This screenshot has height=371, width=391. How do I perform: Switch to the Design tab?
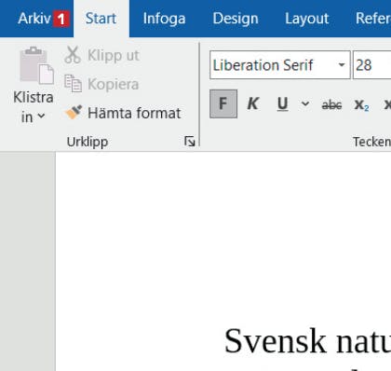236,19
